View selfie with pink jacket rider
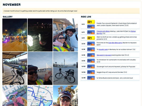The height and width of the screenshot is (106, 142). [15, 96]
